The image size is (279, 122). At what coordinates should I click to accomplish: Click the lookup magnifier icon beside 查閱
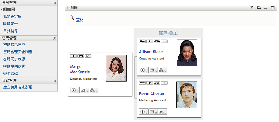click(72, 18)
